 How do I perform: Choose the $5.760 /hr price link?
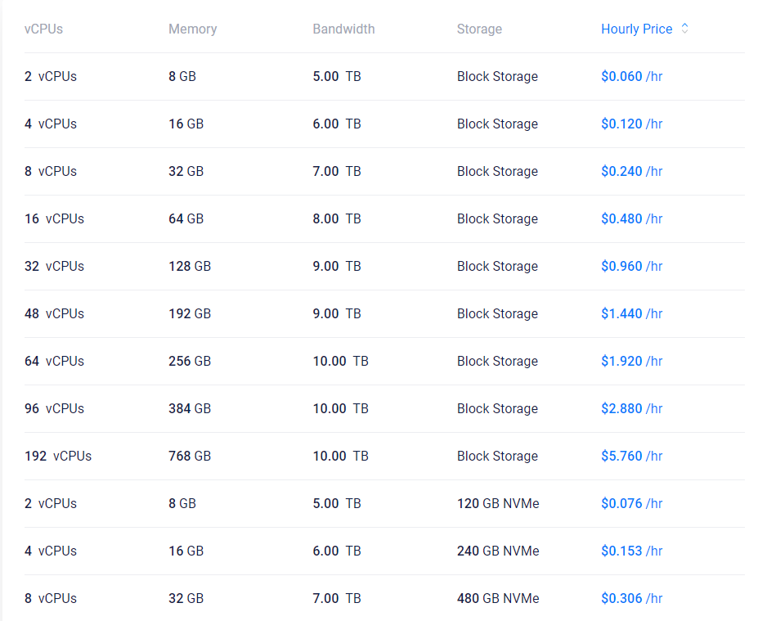click(x=631, y=456)
